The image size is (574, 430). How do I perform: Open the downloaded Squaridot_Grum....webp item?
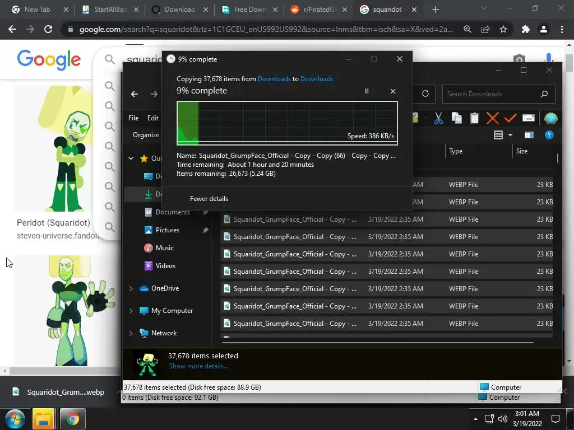[x=58, y=392]
